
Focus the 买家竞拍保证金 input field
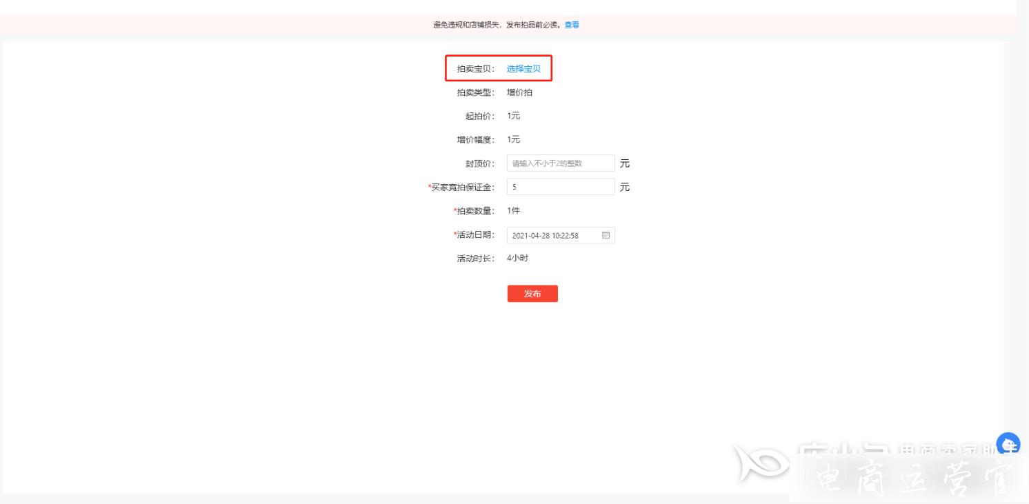click(561, 187)
